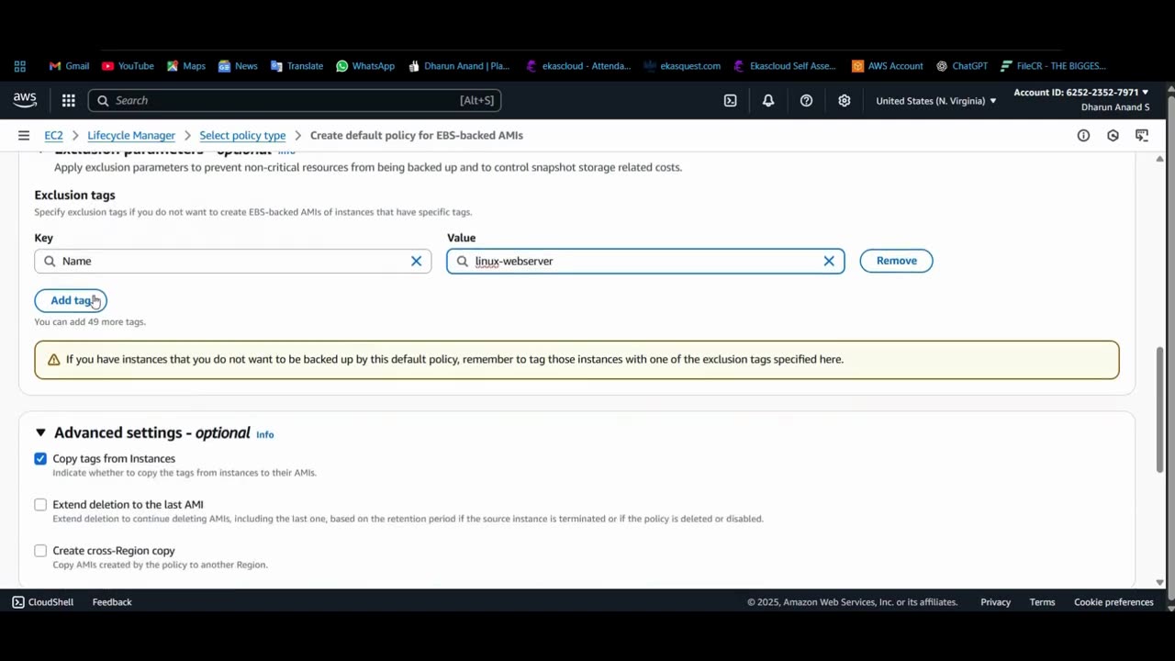Open the Account ID dropdown
This screenshot has width=1175, height=661.
[1080, 93]
